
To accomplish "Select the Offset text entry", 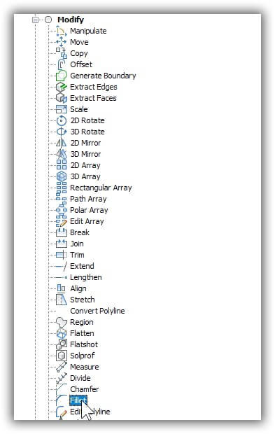I will [x=81, y=64].
